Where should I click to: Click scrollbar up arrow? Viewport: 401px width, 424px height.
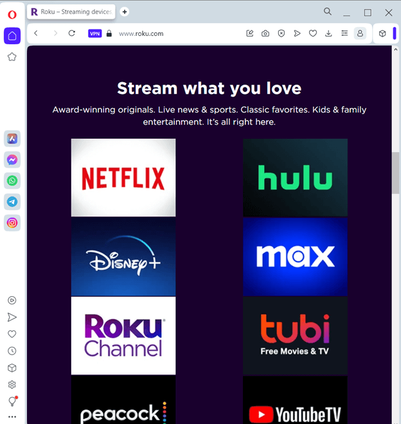click(x=396, y=49)
